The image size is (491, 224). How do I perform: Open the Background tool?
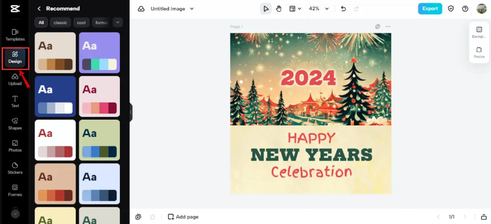479,33
